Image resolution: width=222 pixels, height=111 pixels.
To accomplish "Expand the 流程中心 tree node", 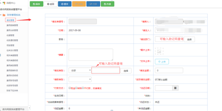I will point(1,3).
